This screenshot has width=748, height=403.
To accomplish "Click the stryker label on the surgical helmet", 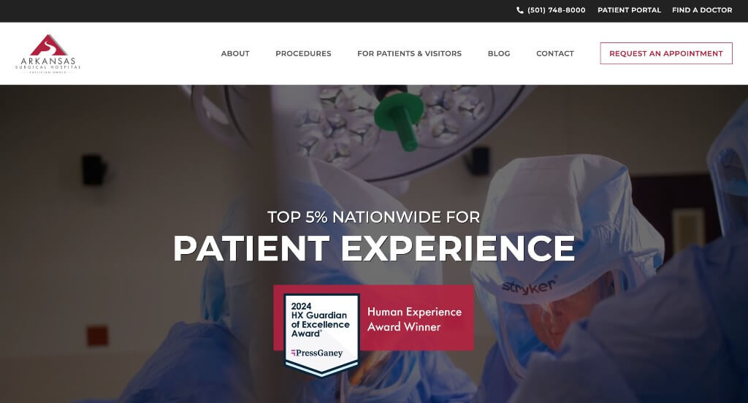I will (x=529, y=285).
